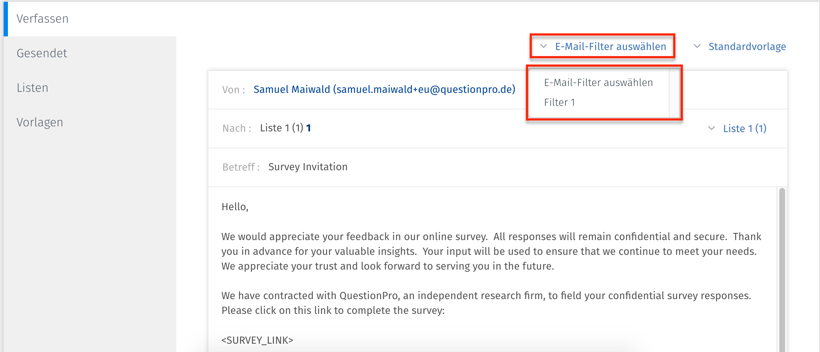Click the SURVEY_LINK placeholder text
This screenshot has width=820, height=352.
coord(257,340)
